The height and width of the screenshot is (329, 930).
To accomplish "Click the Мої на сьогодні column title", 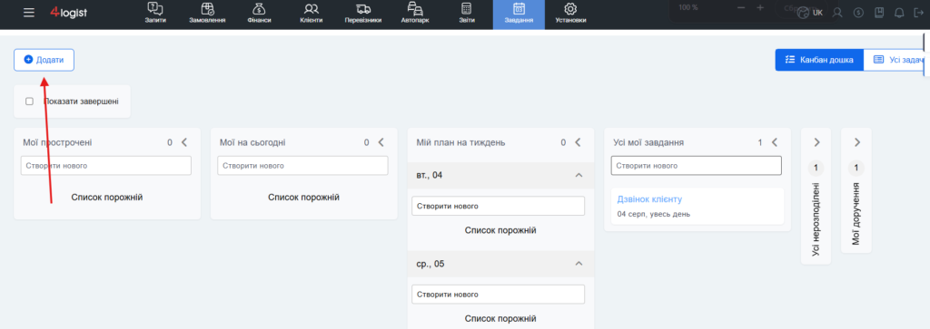I will [x=252, y=142].
